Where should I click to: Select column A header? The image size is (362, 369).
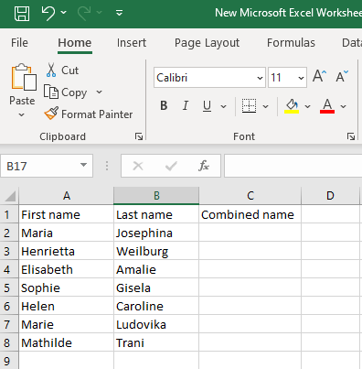click(67, 196)
